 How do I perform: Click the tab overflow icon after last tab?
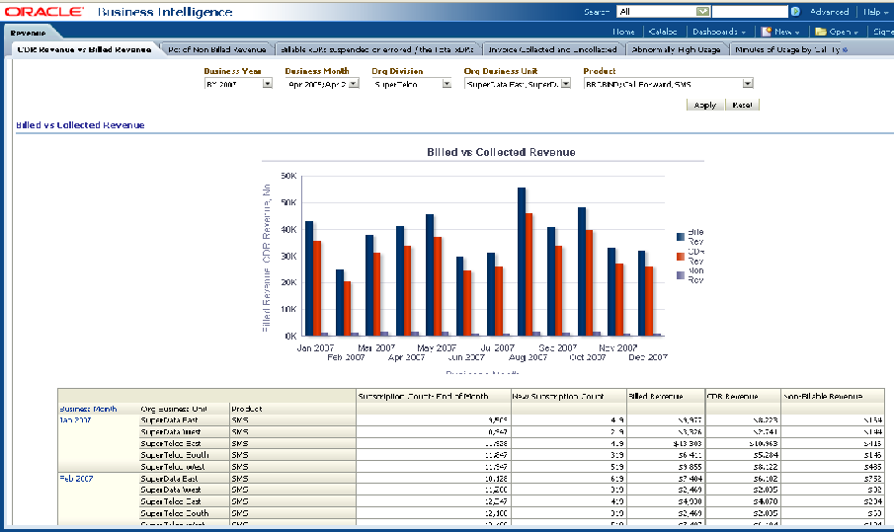pyautogui.click(x=845, y=50)
